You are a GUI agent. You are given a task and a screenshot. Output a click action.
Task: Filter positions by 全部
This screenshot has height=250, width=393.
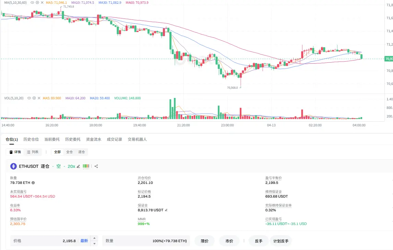57,152
